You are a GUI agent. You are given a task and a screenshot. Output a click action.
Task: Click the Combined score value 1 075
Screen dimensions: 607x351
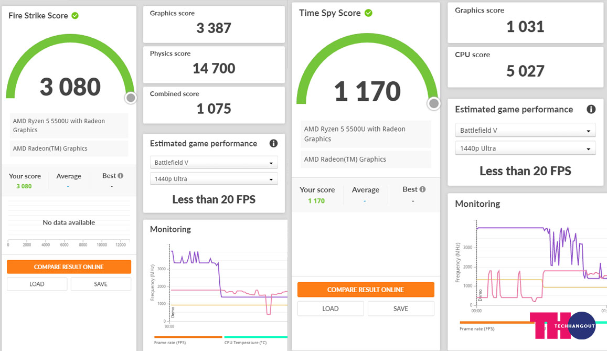pyautogui.click(x=214, y=109)
